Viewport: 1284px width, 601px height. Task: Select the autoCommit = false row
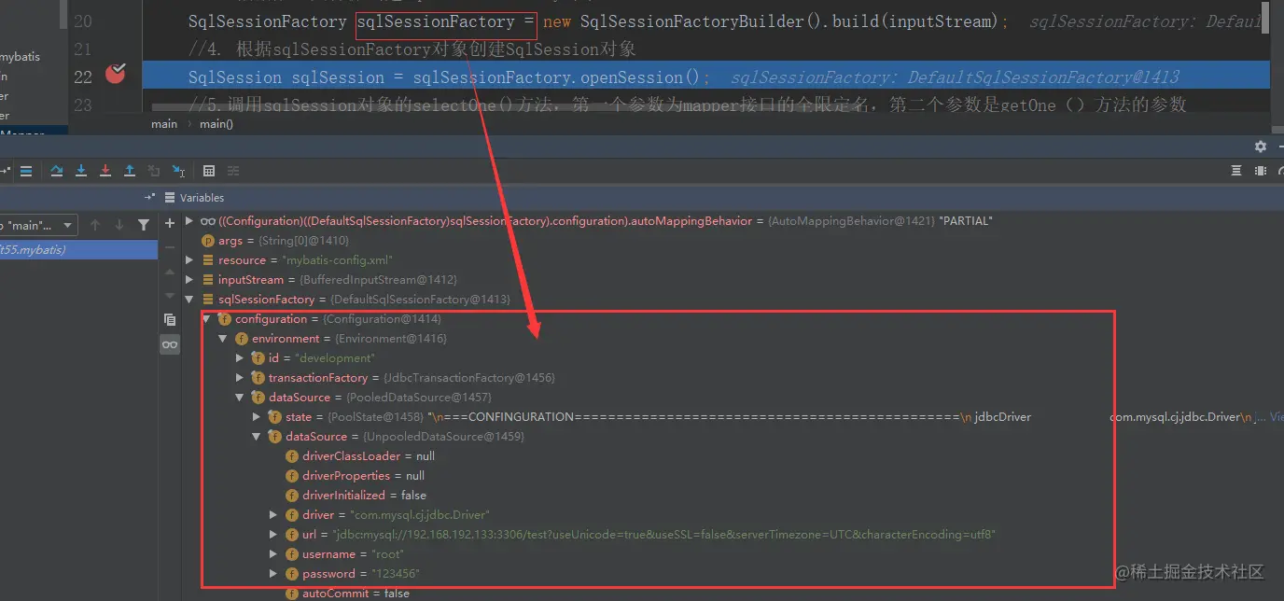click(347, 594)
